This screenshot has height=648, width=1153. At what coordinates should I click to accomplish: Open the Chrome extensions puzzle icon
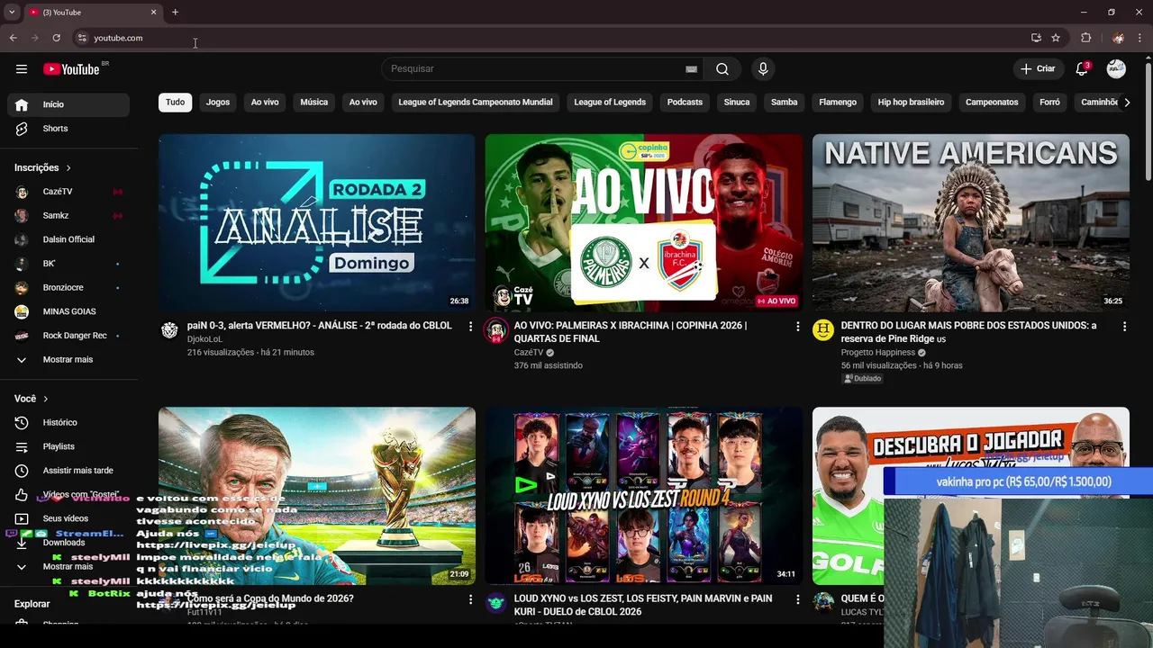click(1085, 38)
